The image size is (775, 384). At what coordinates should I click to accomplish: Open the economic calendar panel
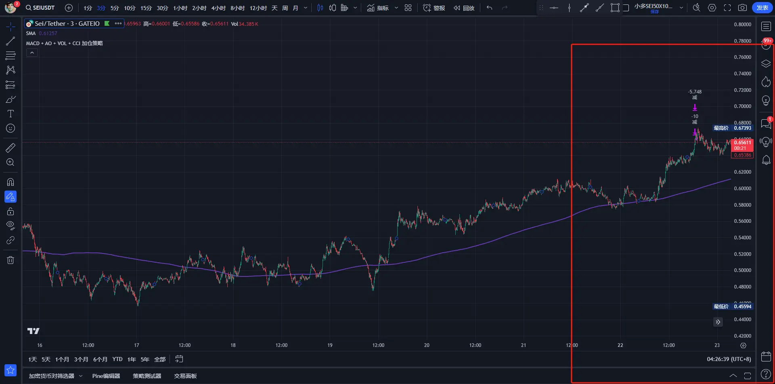point(766,356)
